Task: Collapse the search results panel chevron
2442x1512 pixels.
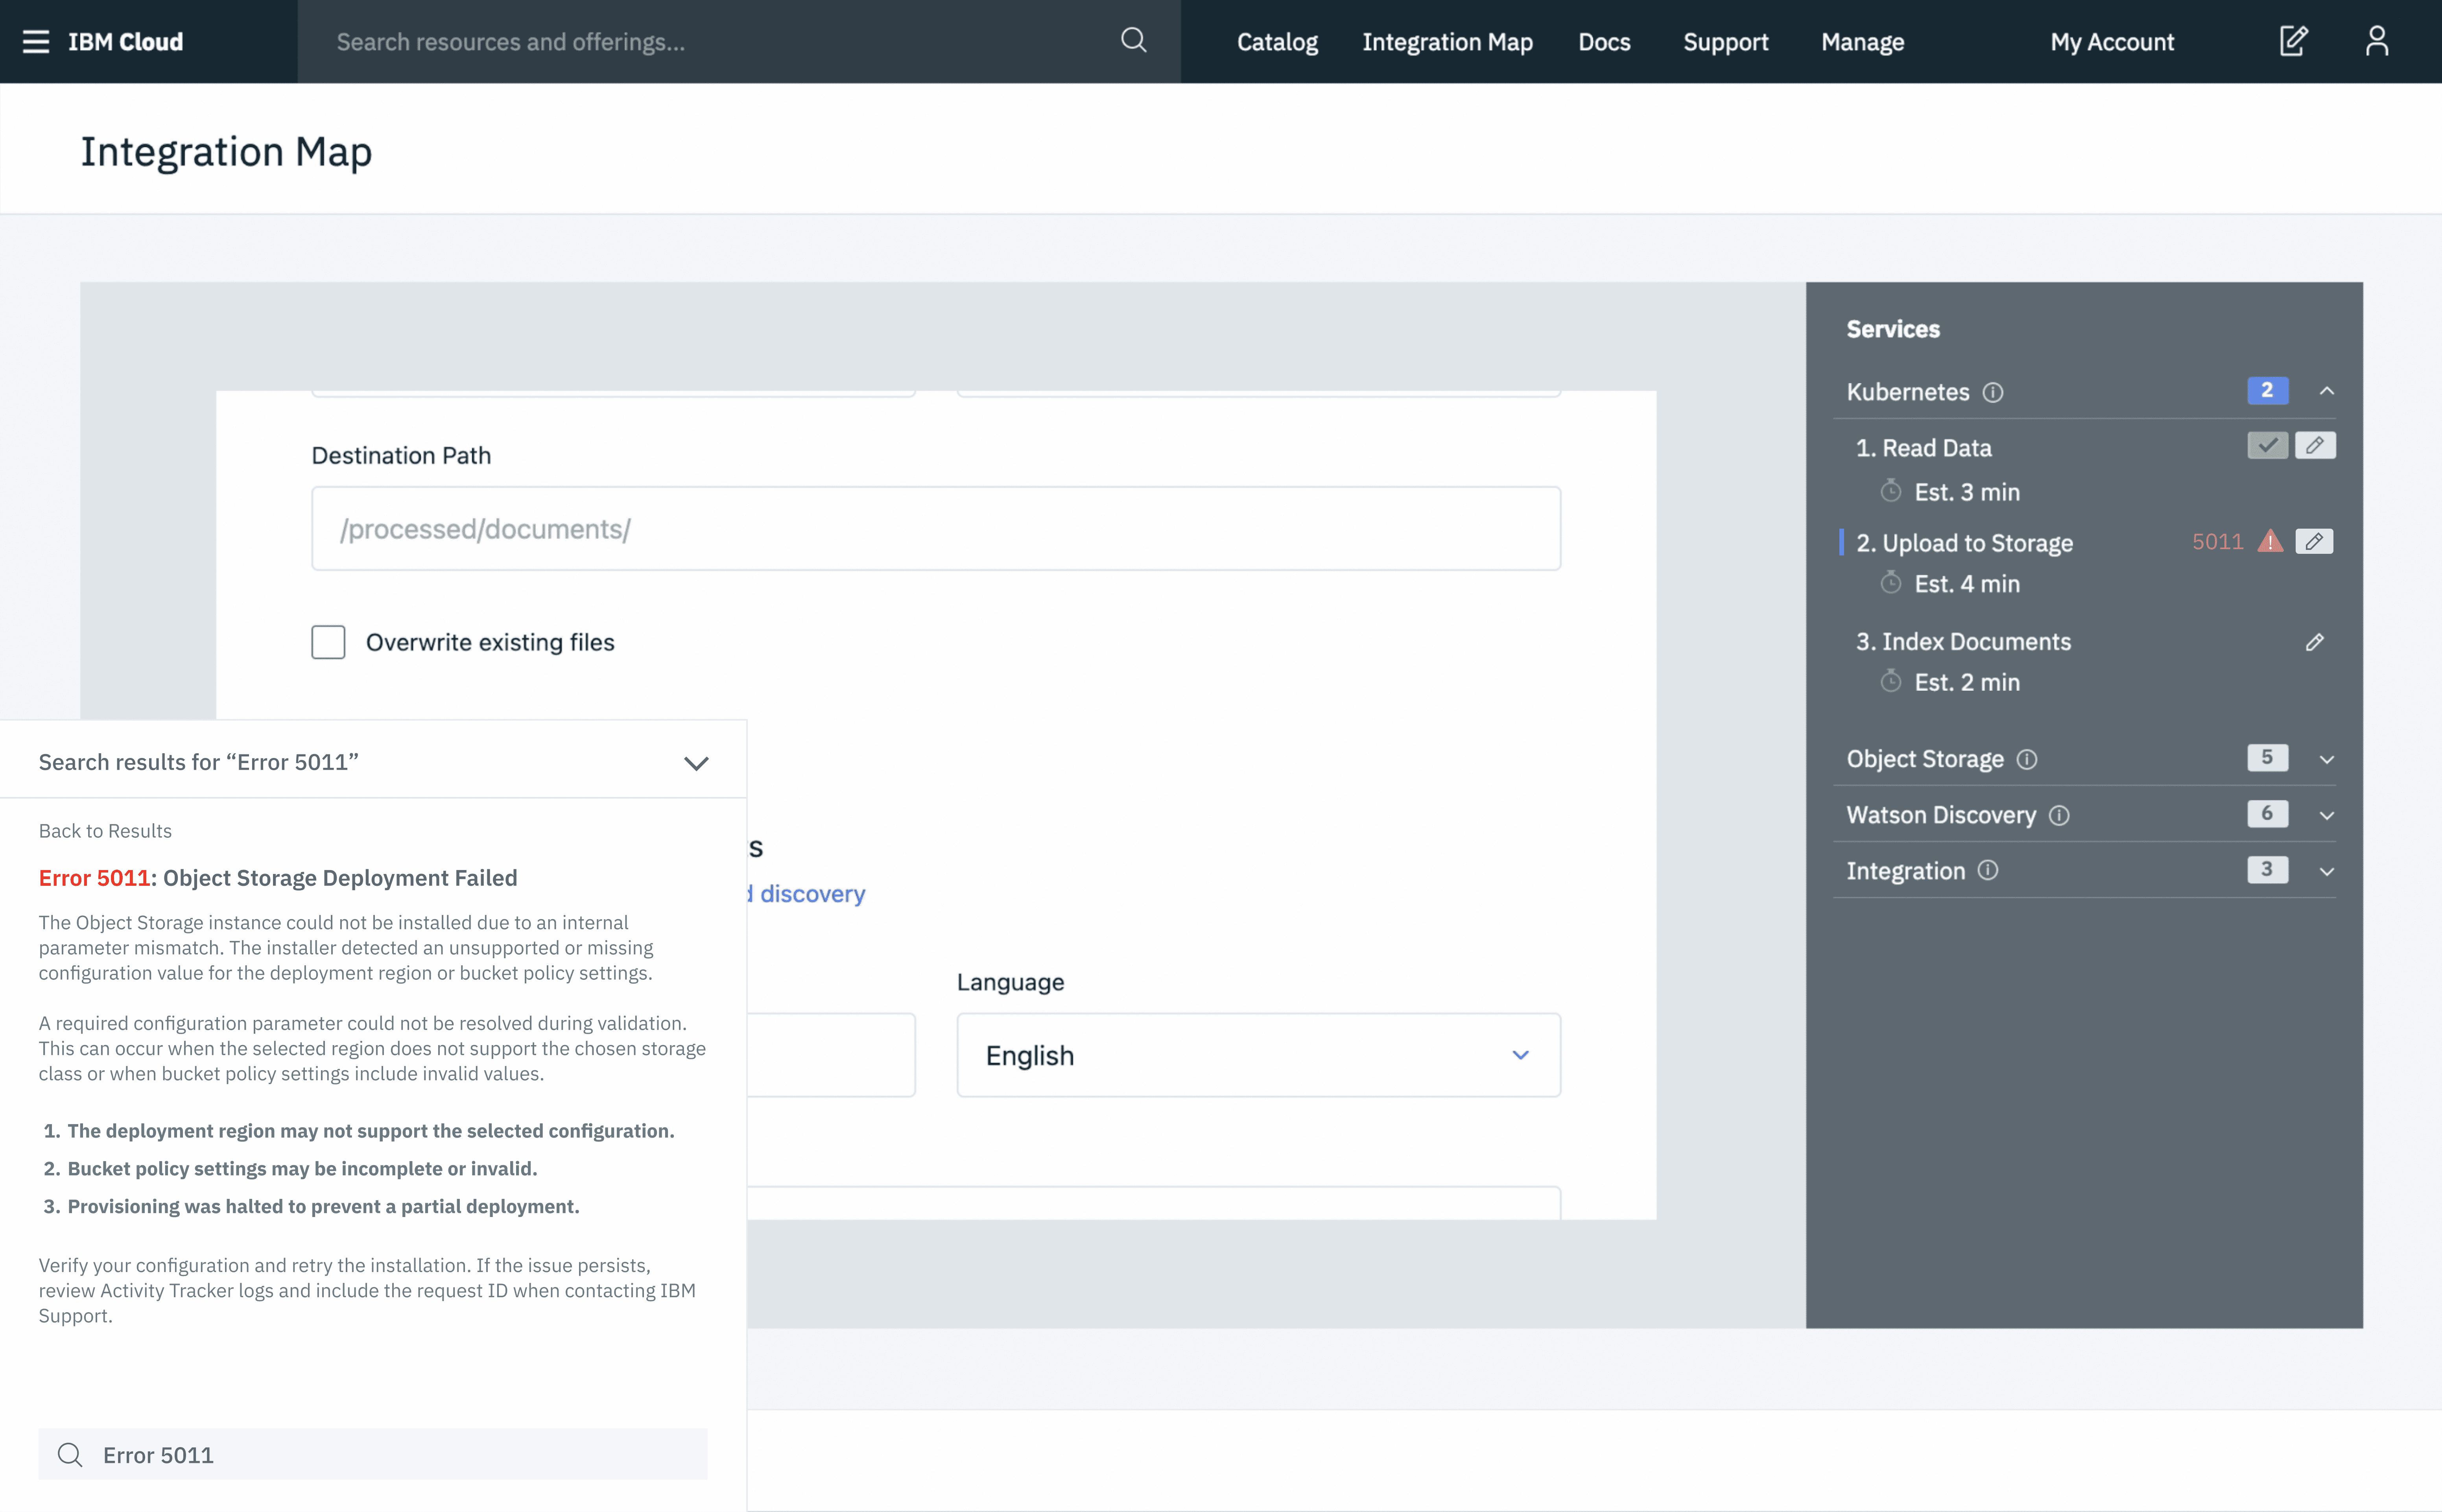Action: tap(696, 763)
